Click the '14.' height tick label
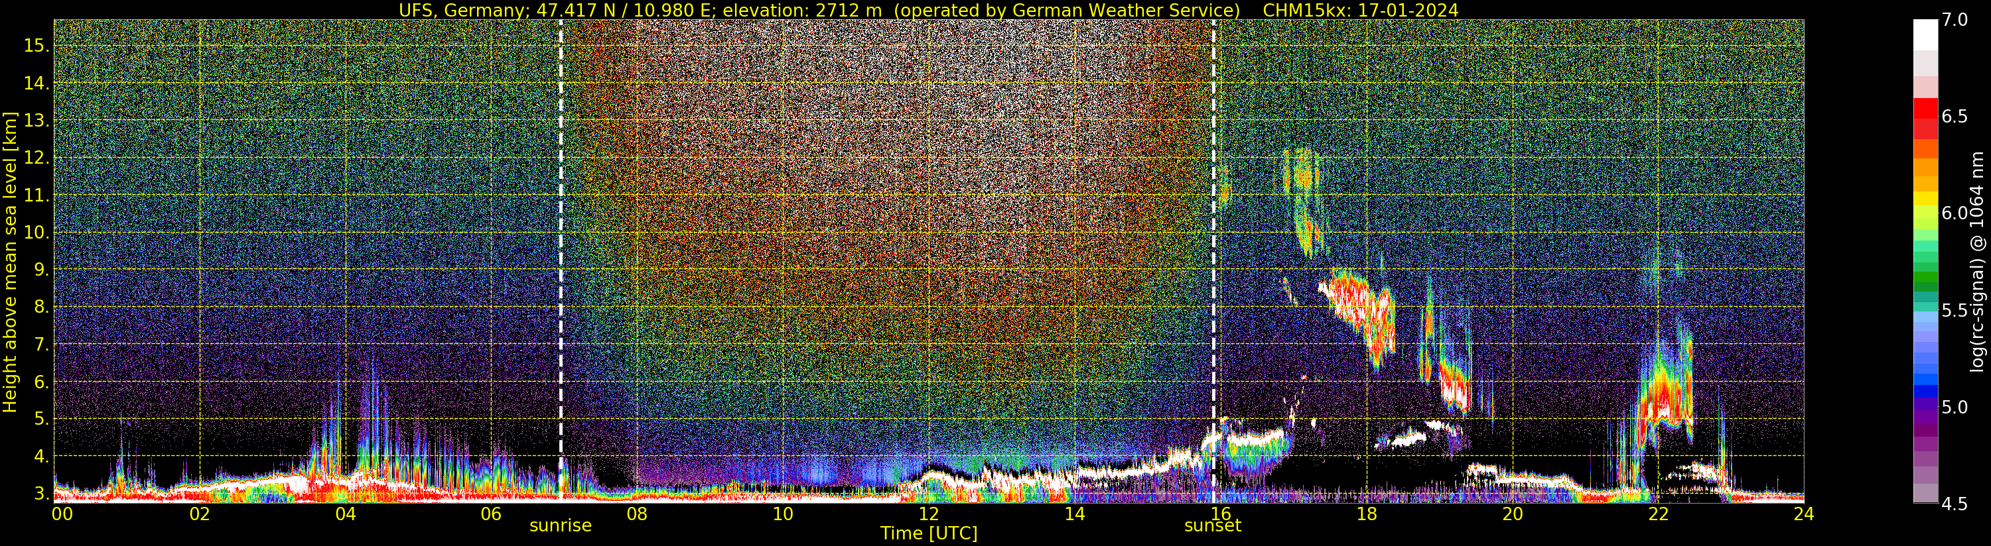This screenshot has height=546, width=1991. click(x=36, y=83)
